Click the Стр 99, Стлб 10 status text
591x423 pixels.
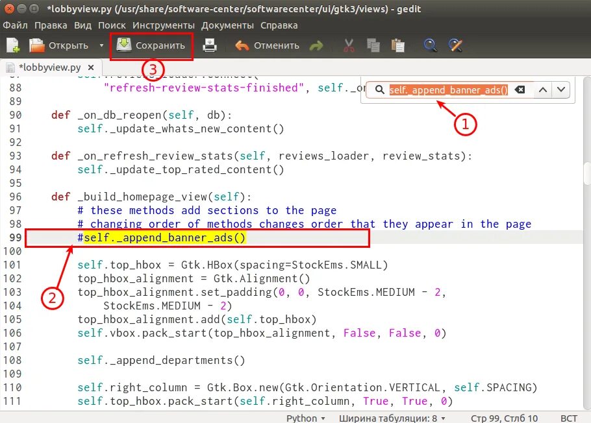(505, 418)
